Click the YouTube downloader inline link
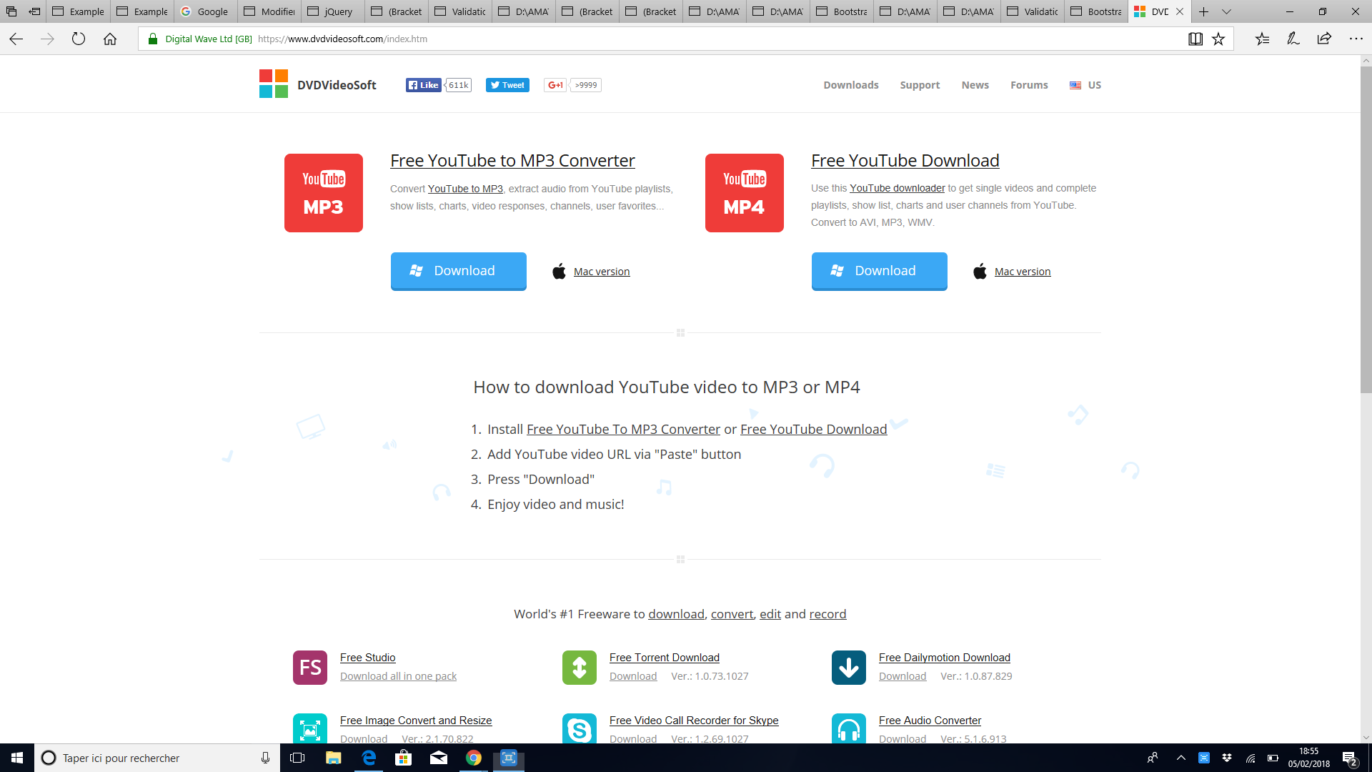 [x=897, y=188]
